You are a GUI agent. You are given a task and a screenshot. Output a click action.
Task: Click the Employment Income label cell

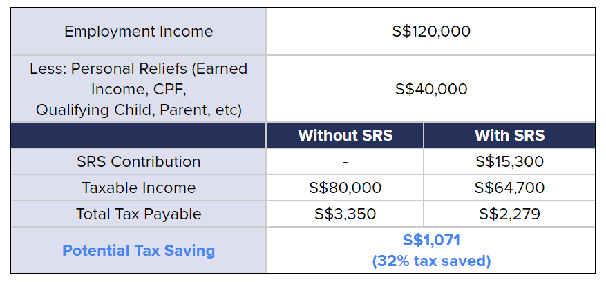[x=138, y=32]
